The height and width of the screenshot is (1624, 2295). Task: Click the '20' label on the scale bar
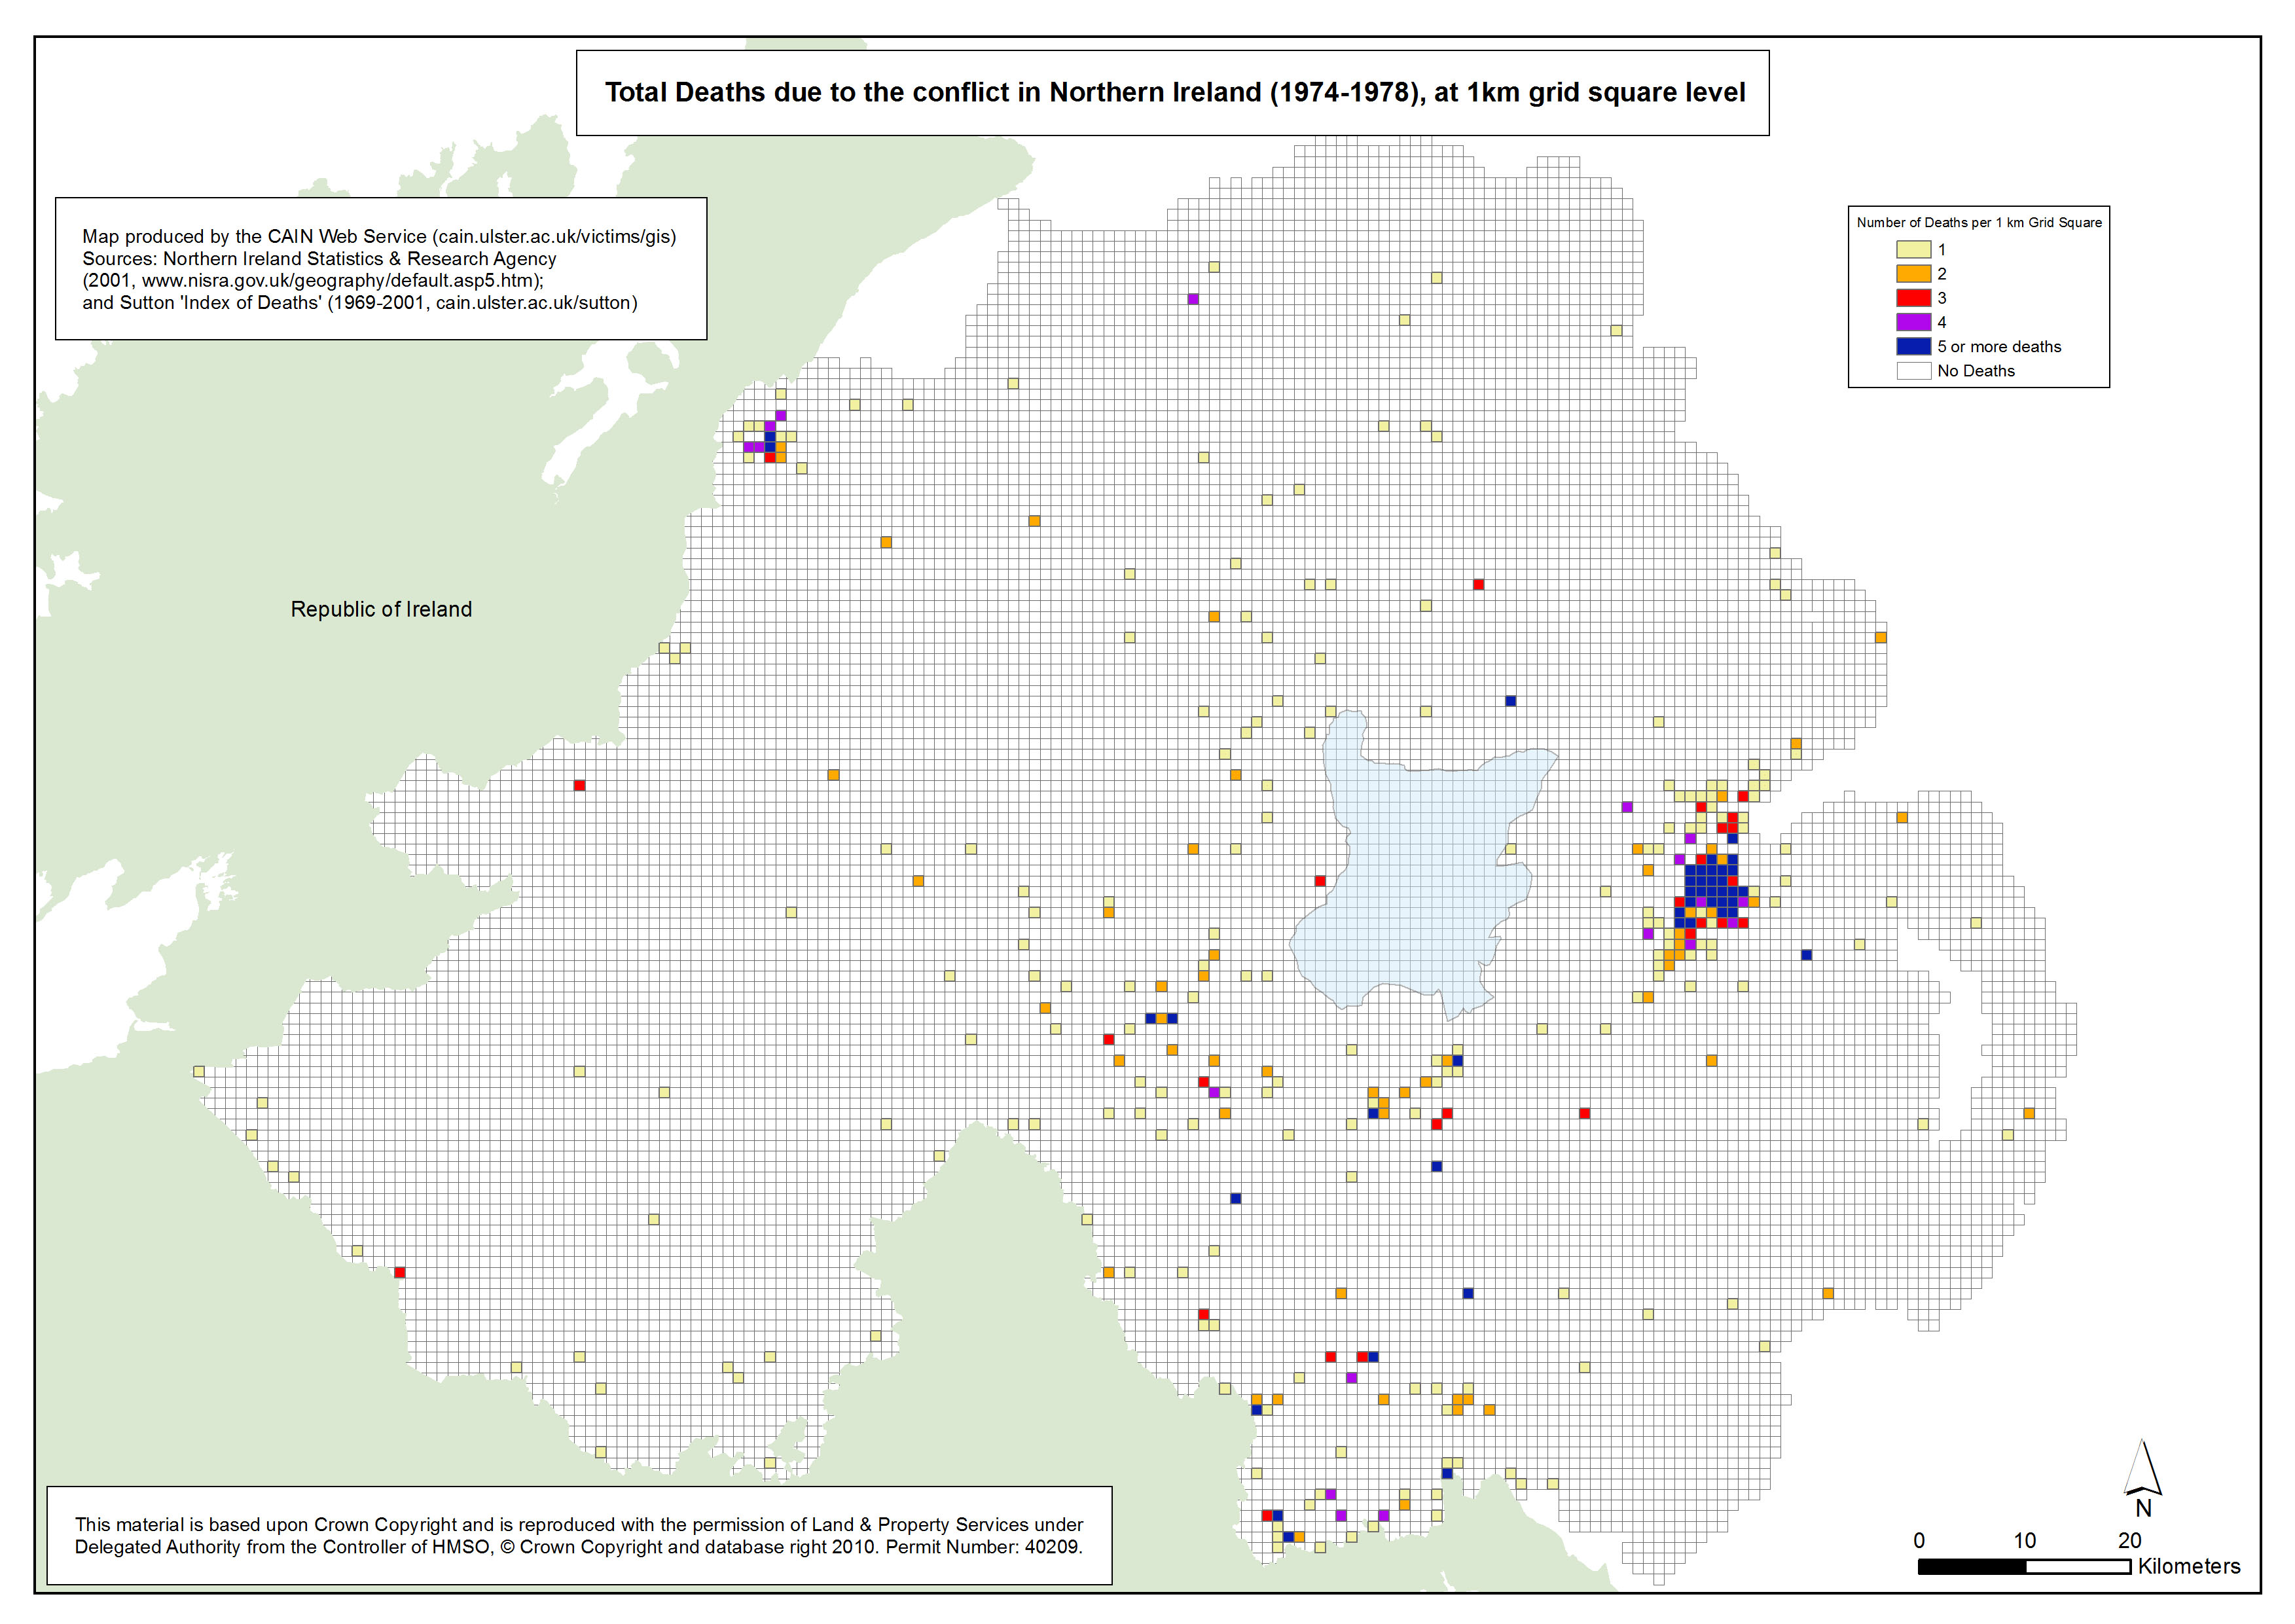(2129, 1540)
